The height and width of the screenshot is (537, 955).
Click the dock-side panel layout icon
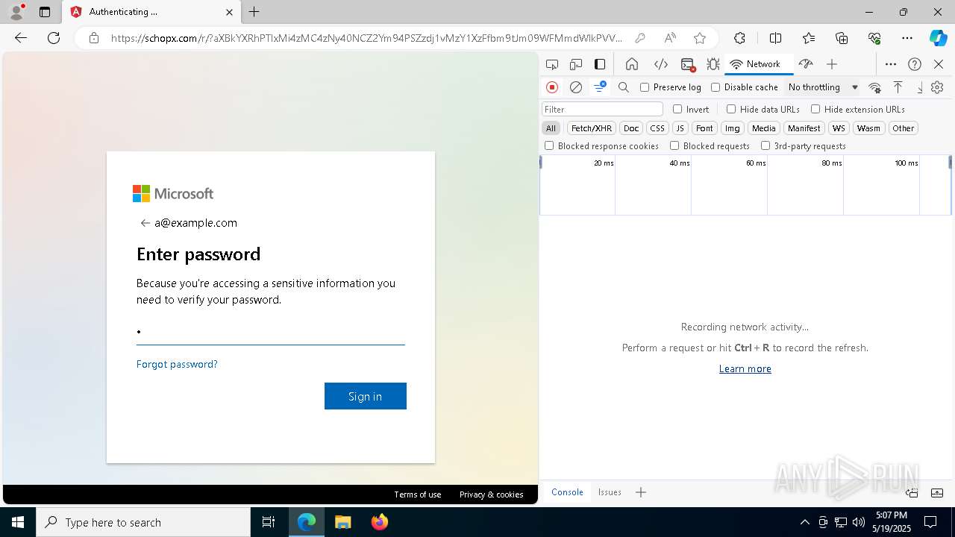600,64
